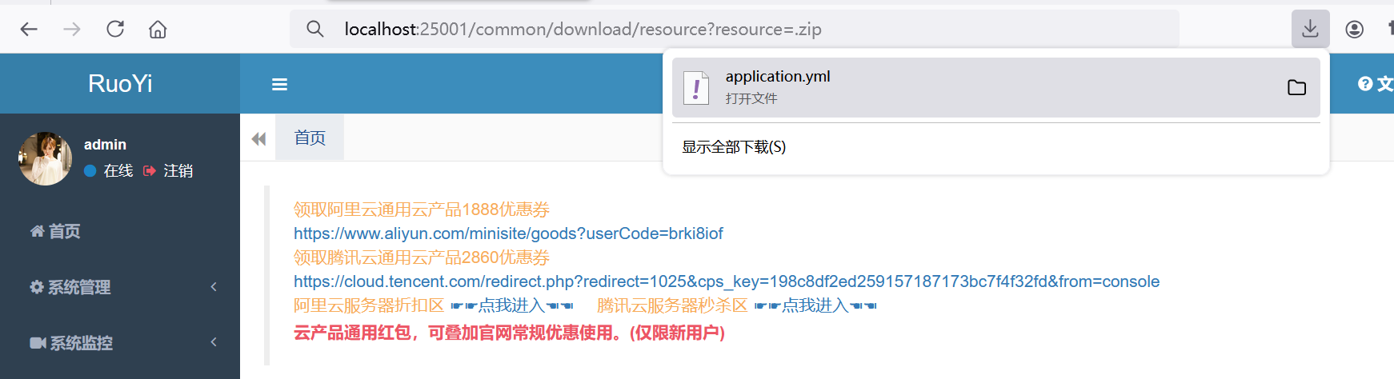
Task: Click the browser back arrow
Action: (29, 30)
